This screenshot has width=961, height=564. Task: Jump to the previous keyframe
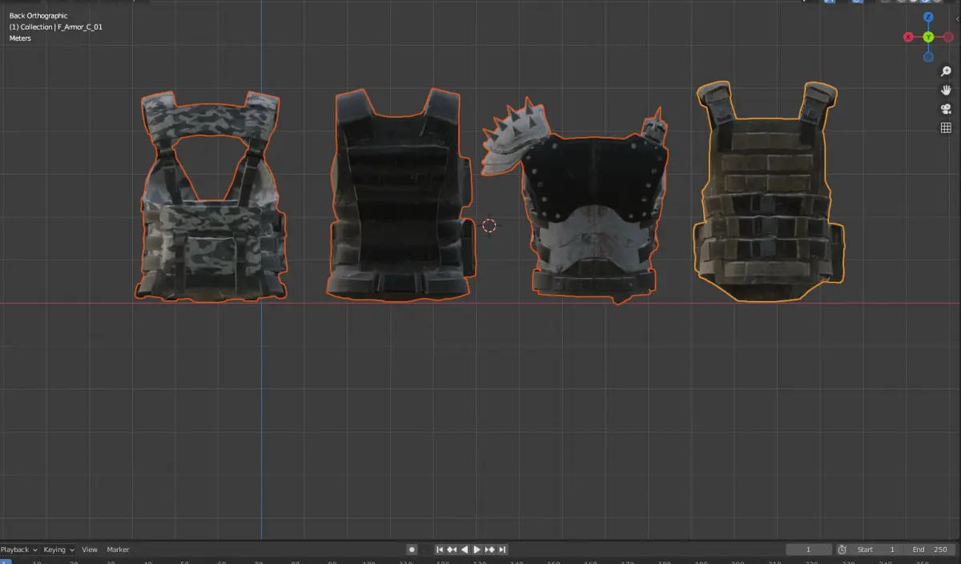point(452,550)
